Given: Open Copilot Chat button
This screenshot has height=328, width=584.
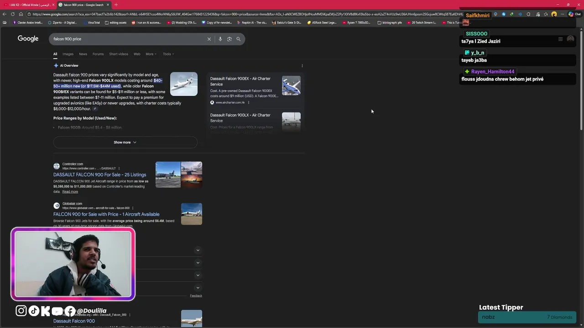Looking at the screenshot, I should coord(574,14).
